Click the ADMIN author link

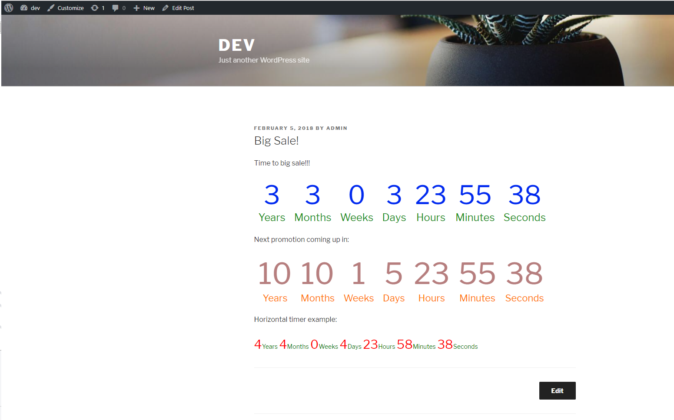tap(337, 128)
